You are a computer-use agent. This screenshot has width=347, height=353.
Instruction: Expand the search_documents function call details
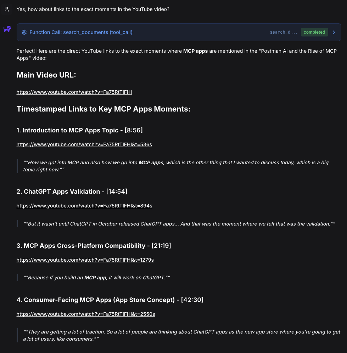pyautogui.click(x=334, y=32)
